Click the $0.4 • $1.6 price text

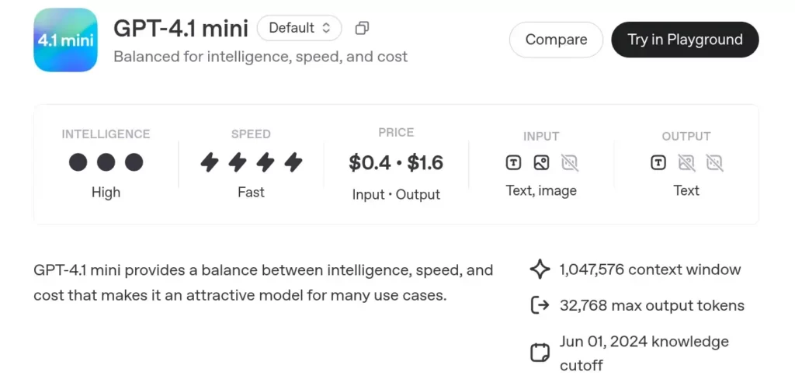(x=396, y=162)
